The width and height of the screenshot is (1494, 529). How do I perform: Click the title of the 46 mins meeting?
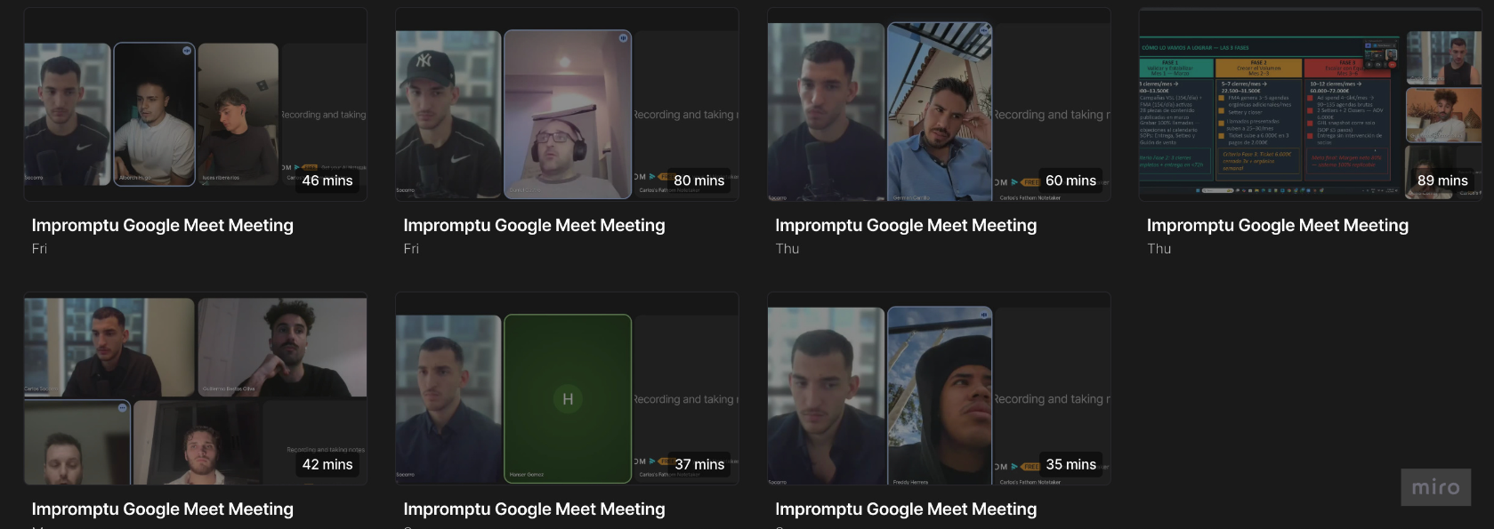click(163, 225)
